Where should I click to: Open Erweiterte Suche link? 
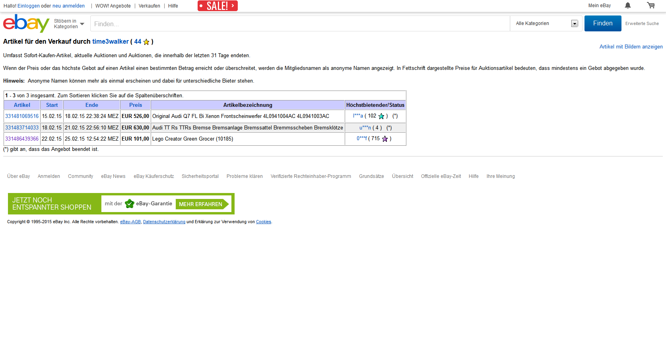642,23
